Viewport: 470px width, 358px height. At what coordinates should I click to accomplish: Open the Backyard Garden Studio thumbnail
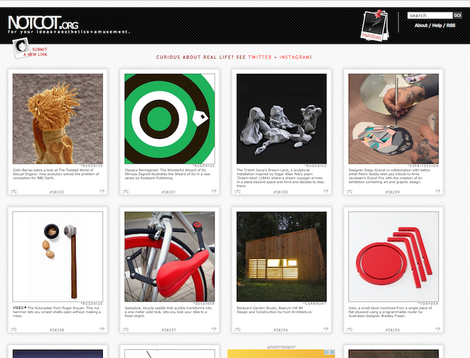pos(281,256)
